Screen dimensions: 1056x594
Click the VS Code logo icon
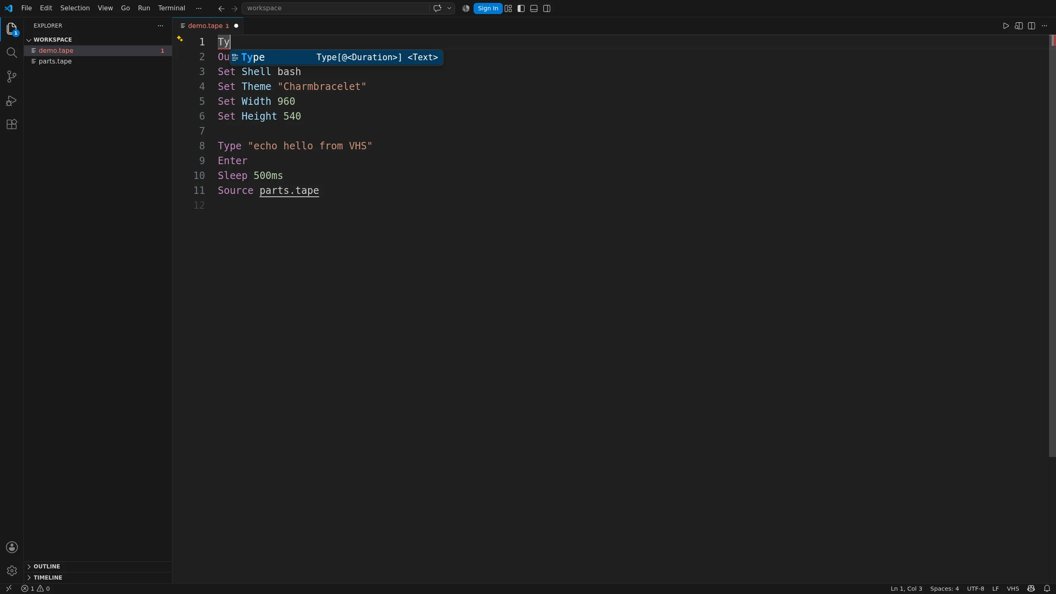(x=8, y=8)
